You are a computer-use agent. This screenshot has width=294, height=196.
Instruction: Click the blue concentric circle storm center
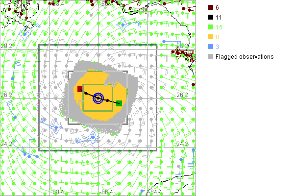click(98, 98)
